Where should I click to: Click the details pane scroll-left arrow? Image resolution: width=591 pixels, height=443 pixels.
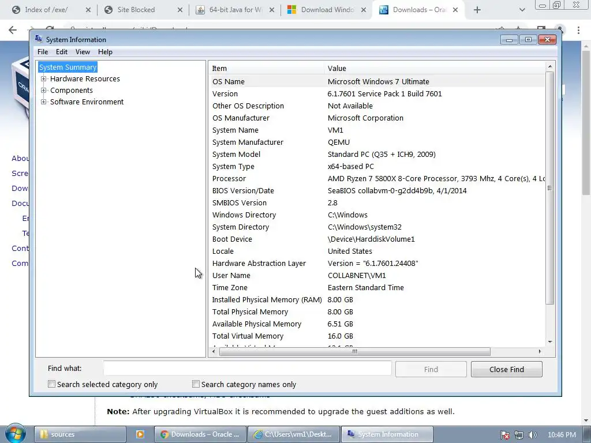click(x=214, y=351)
